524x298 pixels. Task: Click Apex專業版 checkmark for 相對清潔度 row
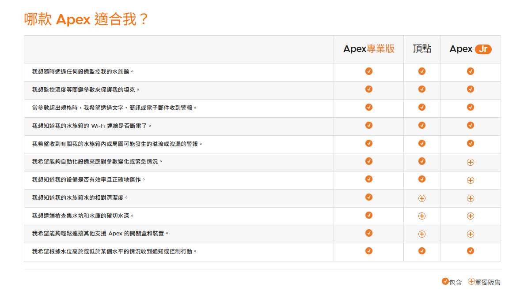pos(369,197)
